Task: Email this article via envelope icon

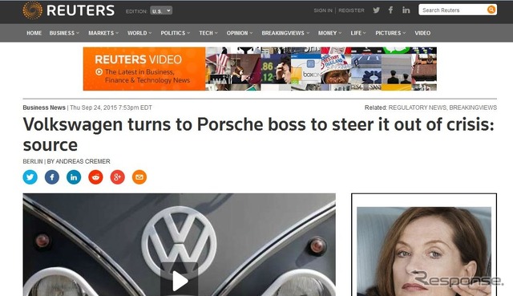Action: [x=139, y=177]
